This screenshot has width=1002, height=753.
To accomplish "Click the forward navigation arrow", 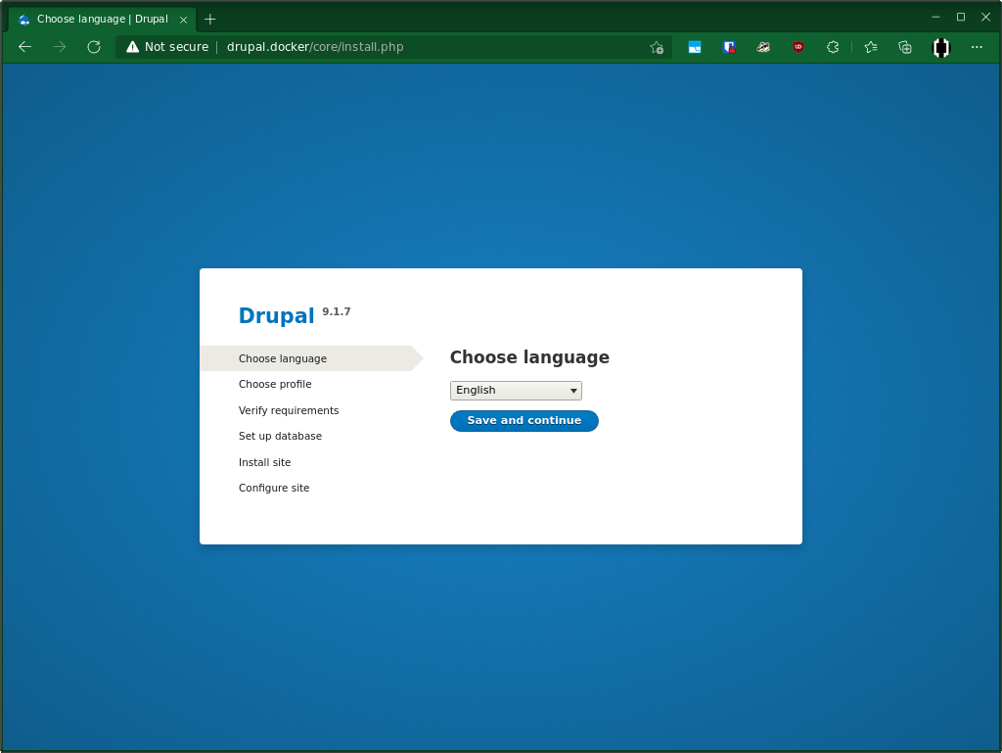I will pos(59,46).
